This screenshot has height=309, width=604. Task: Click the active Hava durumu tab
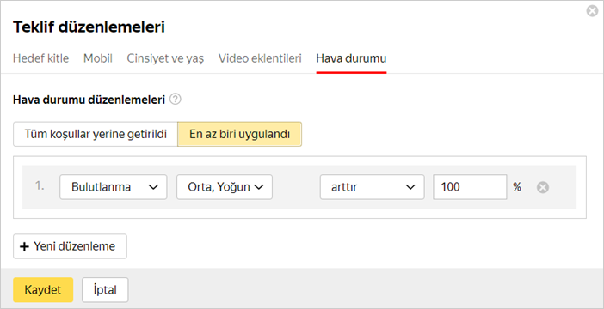click(351, 58)
